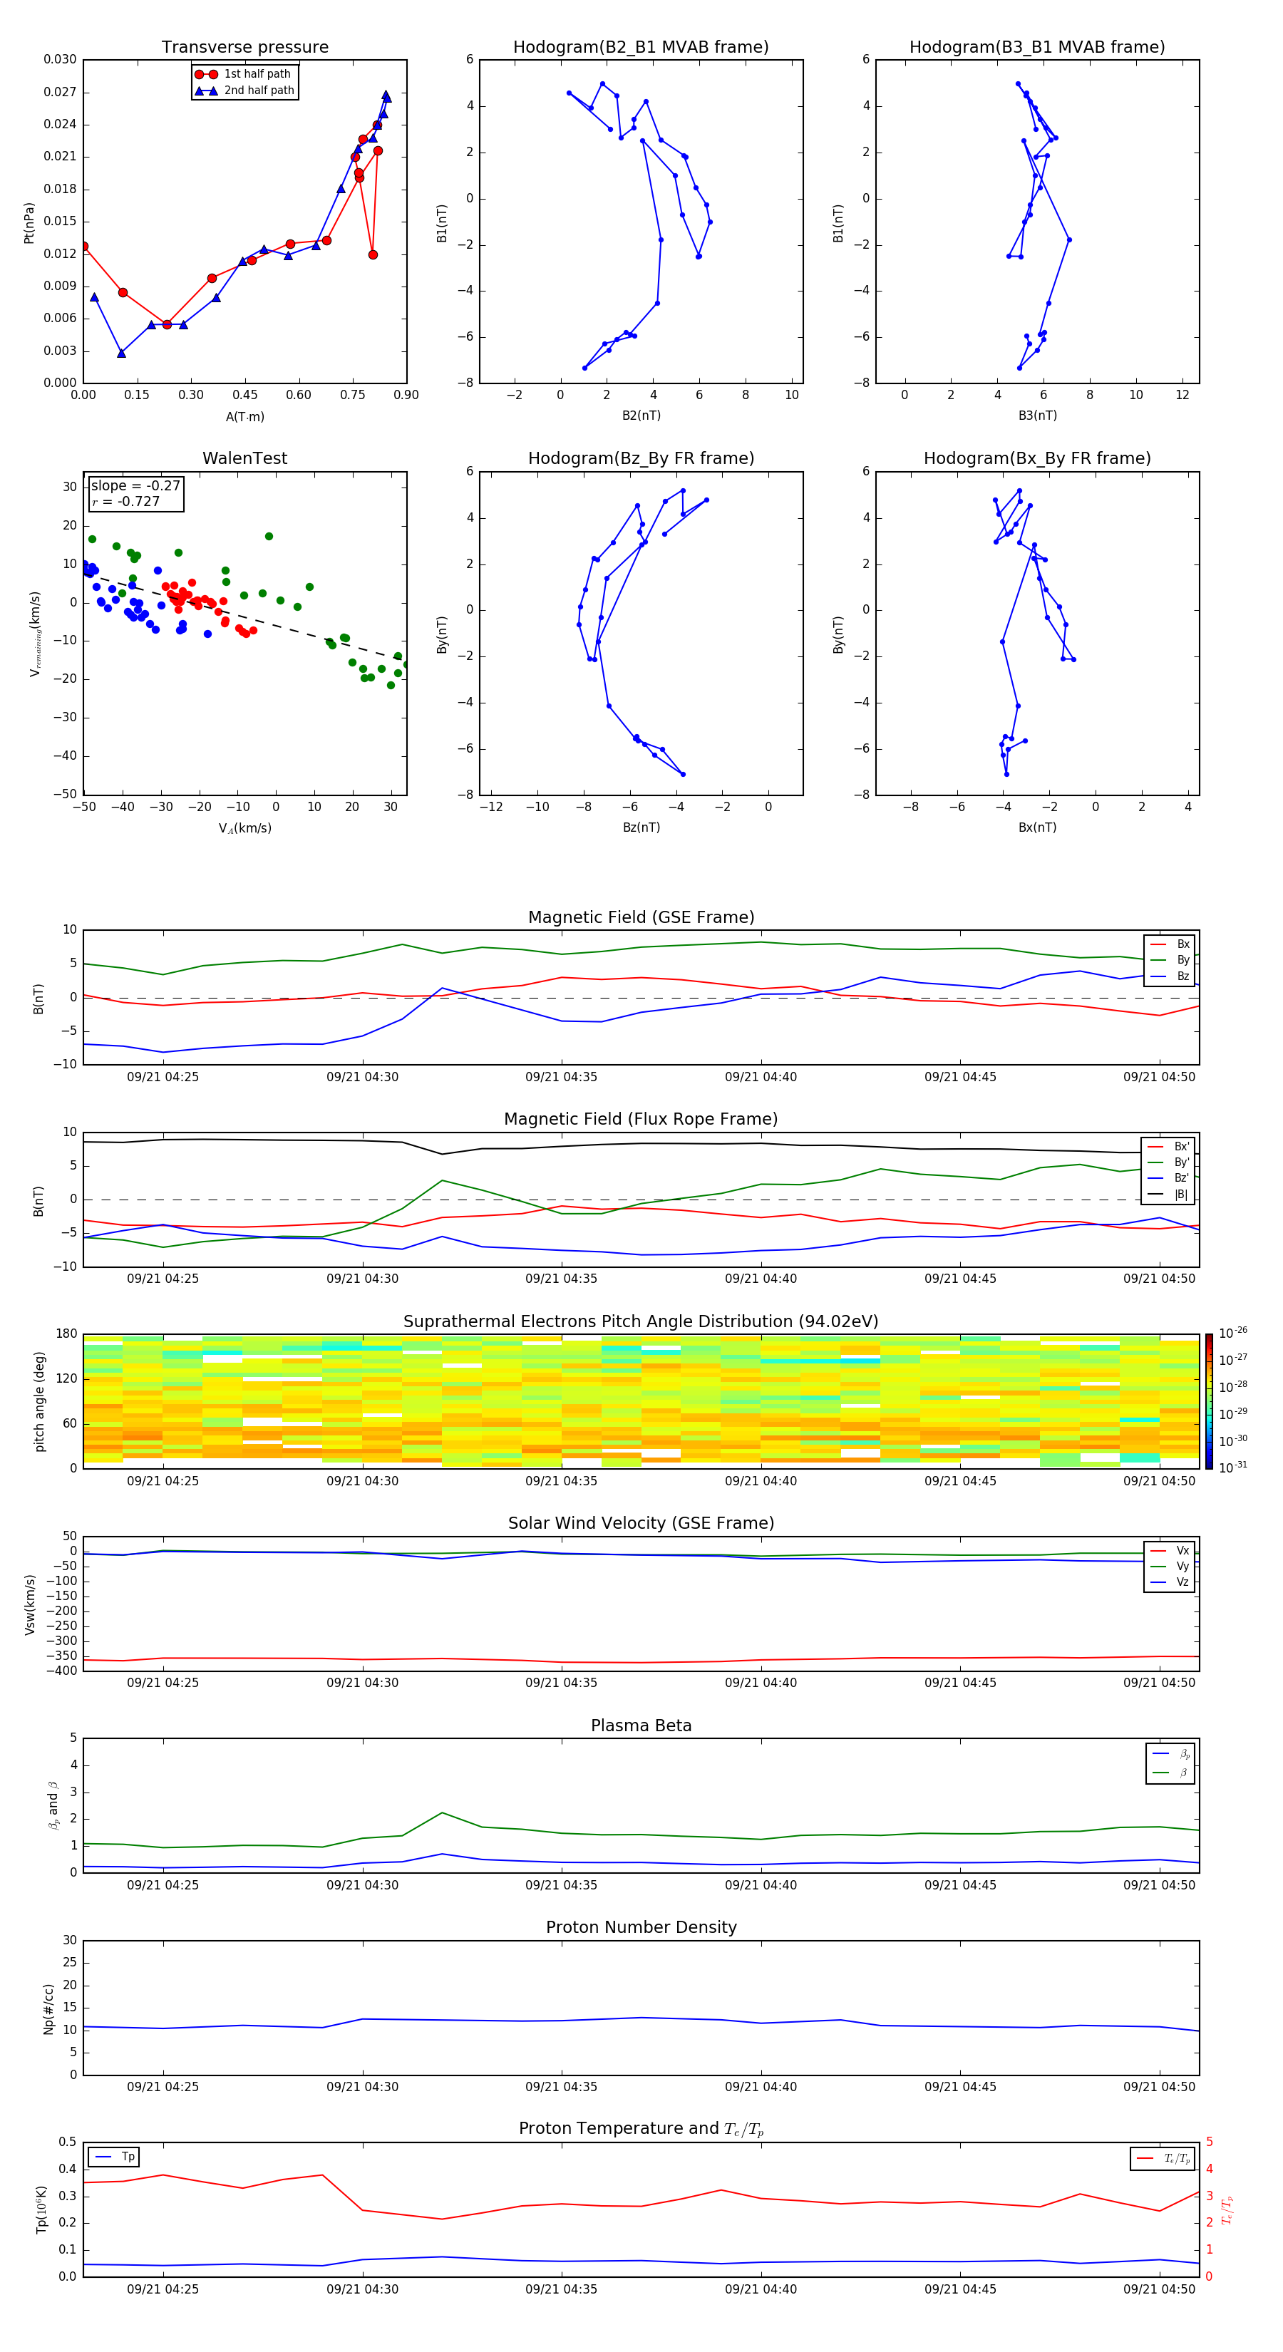The height and width of the screenshot is (2352, 1283).
Task: Click the 'Pt(nPa)' y-axis label
Action: [29, 222]
